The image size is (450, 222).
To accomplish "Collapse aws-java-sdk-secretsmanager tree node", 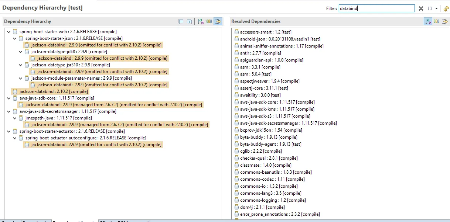I will (x=9, y=111).
